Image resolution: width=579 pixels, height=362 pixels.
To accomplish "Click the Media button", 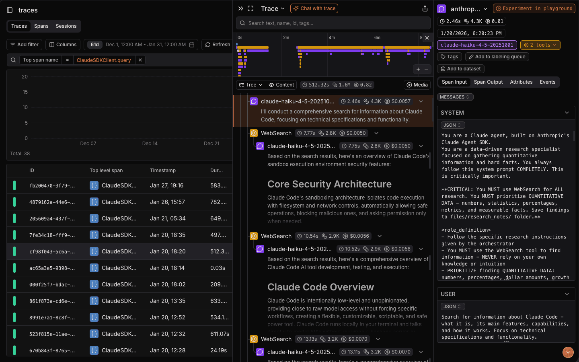I will [x=417, y=85].
